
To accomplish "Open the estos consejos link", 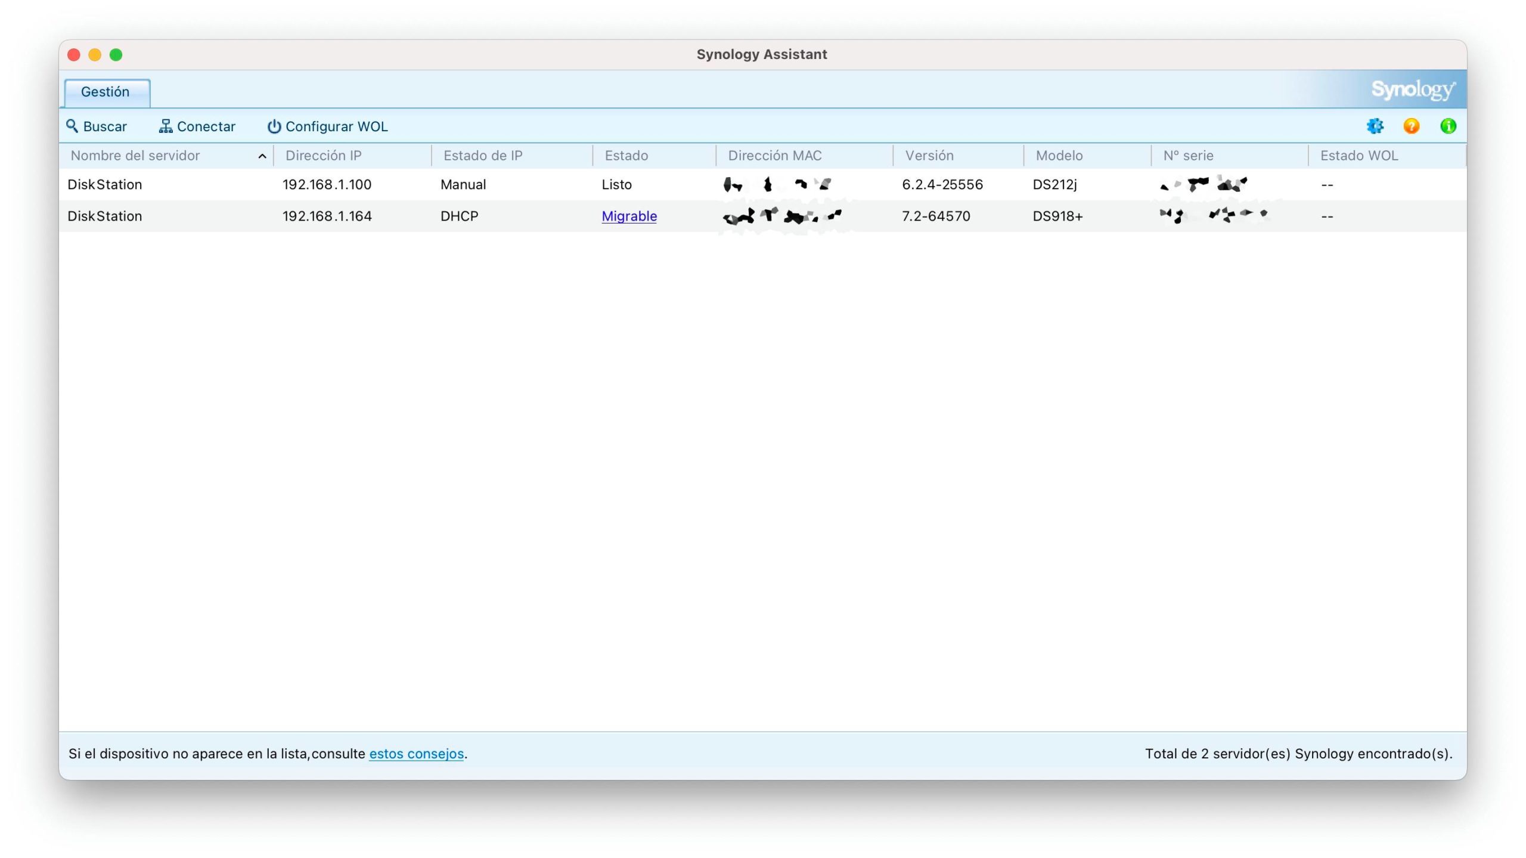I will pyautogui.click(x=416, y=754).
